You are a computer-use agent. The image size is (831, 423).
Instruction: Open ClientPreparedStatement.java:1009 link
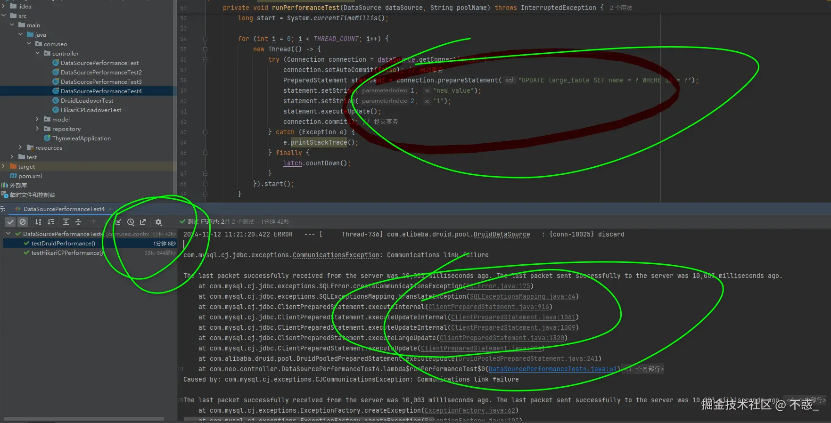pyautogui.click(x=513, y=327)
